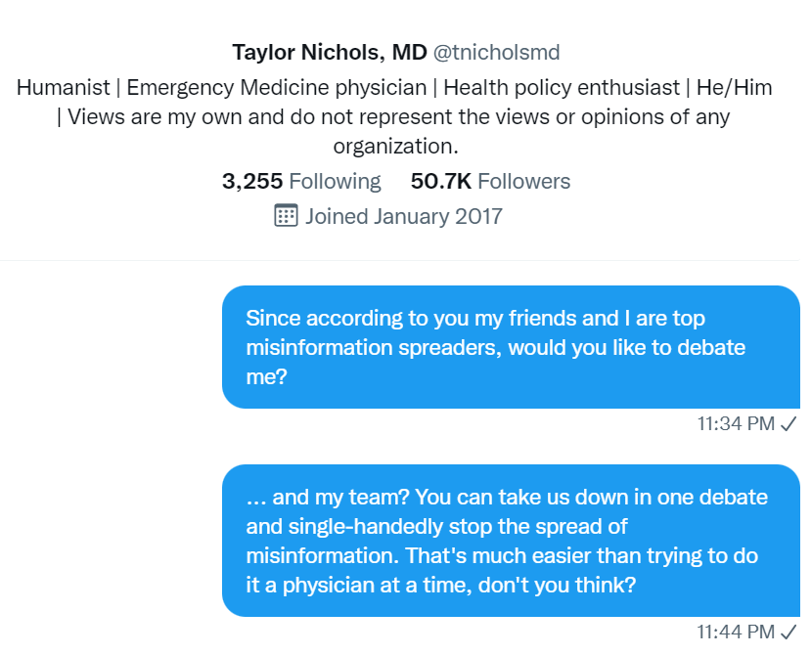The height and width of the screenshot is (655, 811).
Task: Click the sent checkmark next to 11:34 PM
Action: [x=788, y=424]
